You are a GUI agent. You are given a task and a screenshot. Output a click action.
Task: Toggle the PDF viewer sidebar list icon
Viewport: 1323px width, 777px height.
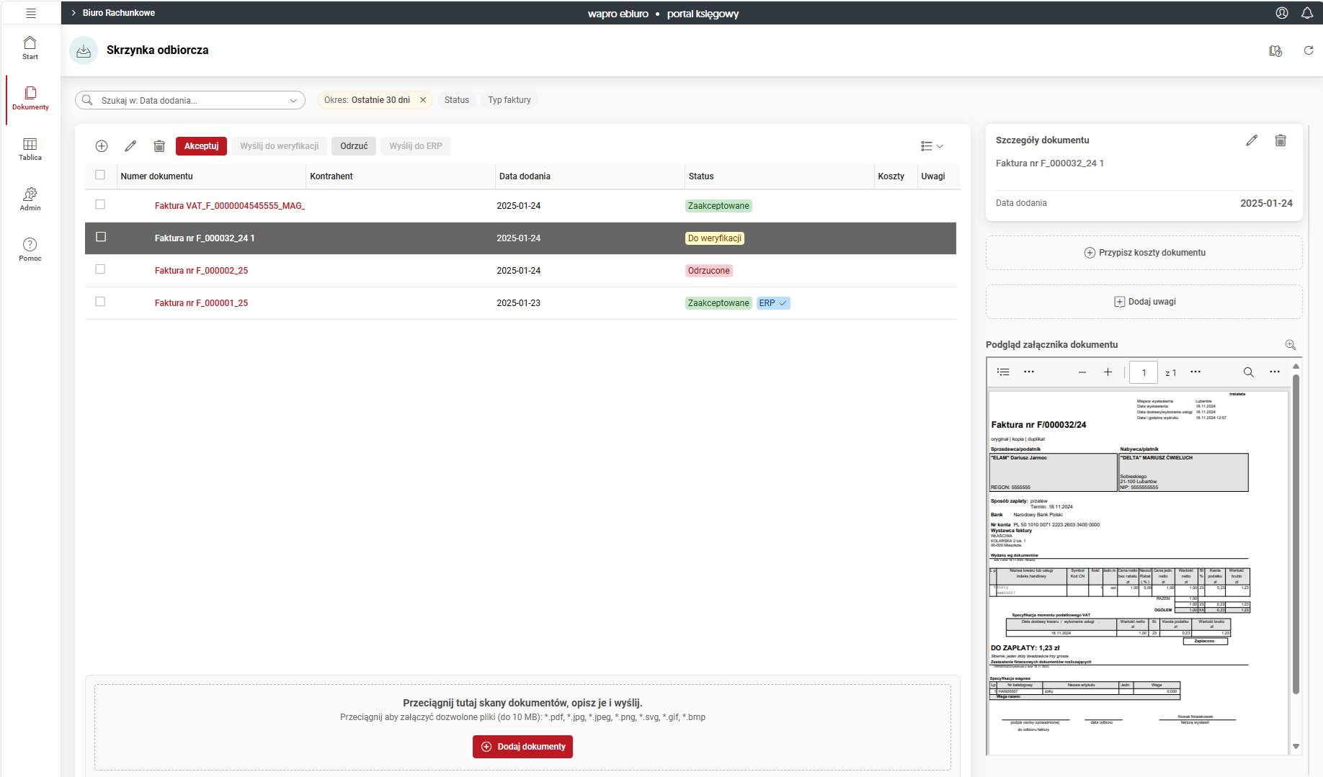click(1003, 372)
